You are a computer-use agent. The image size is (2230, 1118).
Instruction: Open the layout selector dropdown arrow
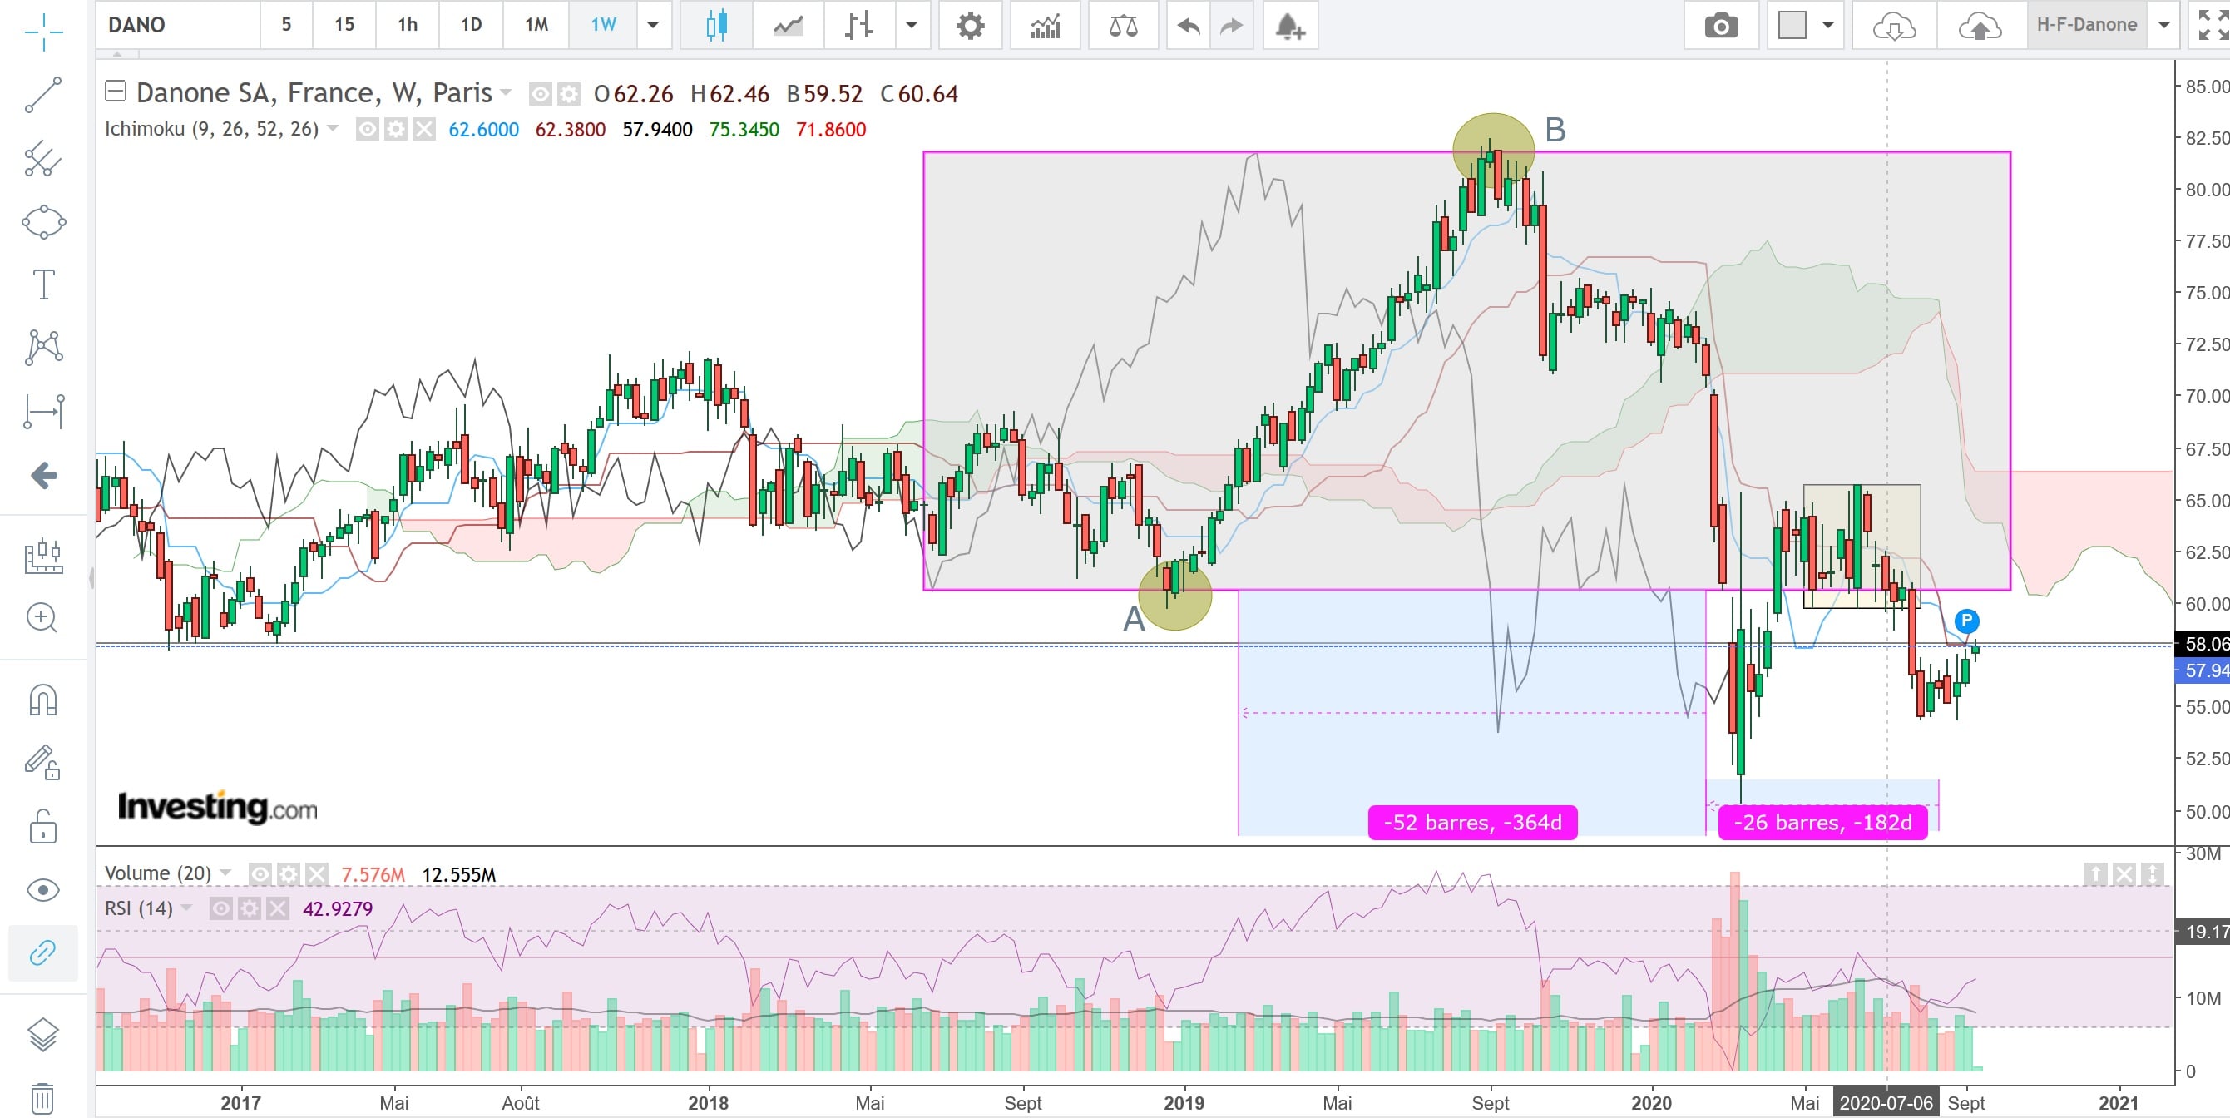click(x=1828, y=25)
